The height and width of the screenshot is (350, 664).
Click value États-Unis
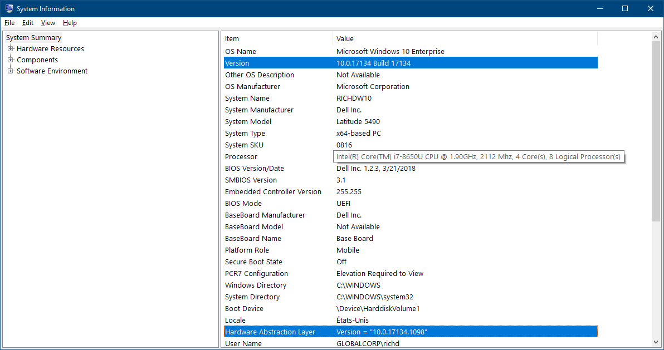coord(353,321)
